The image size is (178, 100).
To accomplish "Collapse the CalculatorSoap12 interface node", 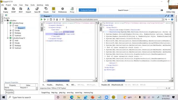I will click(8, 38).
